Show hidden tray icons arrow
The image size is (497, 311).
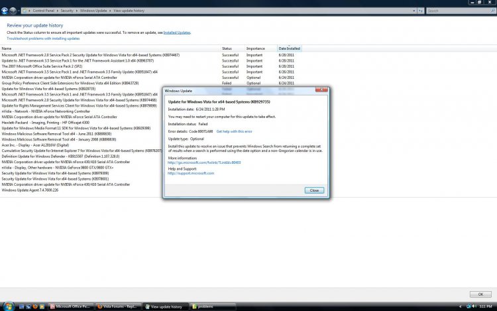tap(461, 306)
